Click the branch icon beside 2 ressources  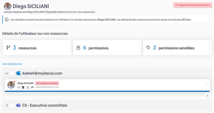tap(8, 48)
